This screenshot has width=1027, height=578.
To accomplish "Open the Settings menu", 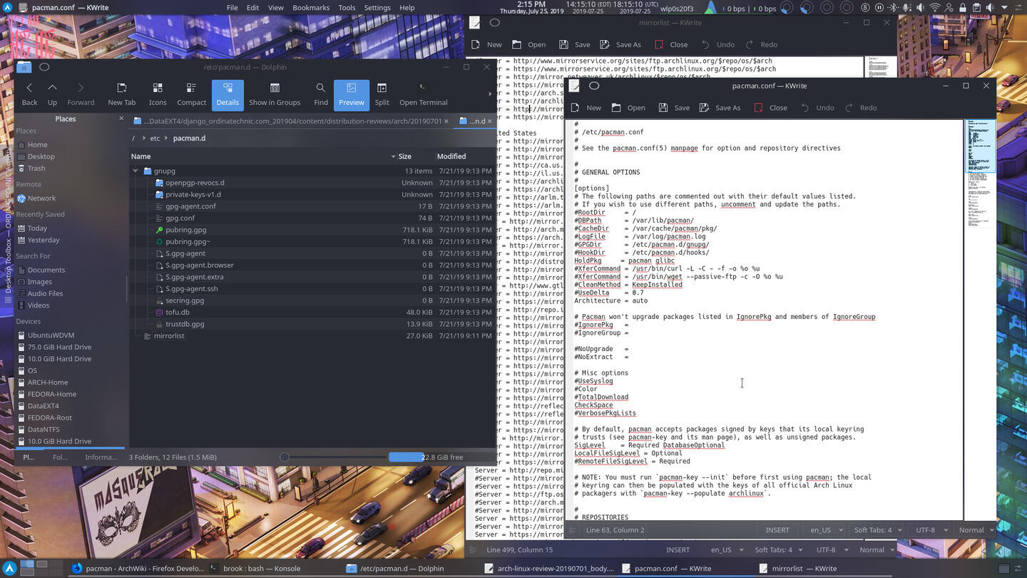I will [377, 8].
